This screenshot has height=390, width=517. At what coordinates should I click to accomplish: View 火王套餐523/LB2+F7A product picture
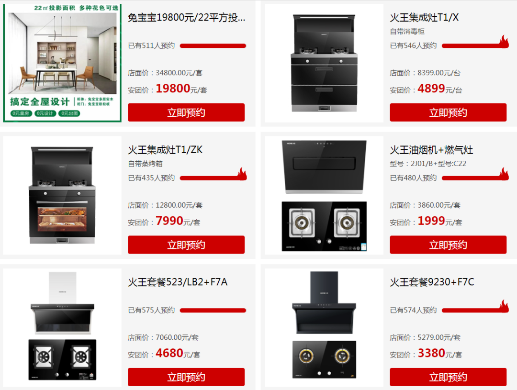[x=62, y=327]
